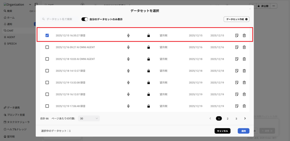Check the 2025/12/18 10:03 AI OMNI AGENT checkbox

click(47, 59)
